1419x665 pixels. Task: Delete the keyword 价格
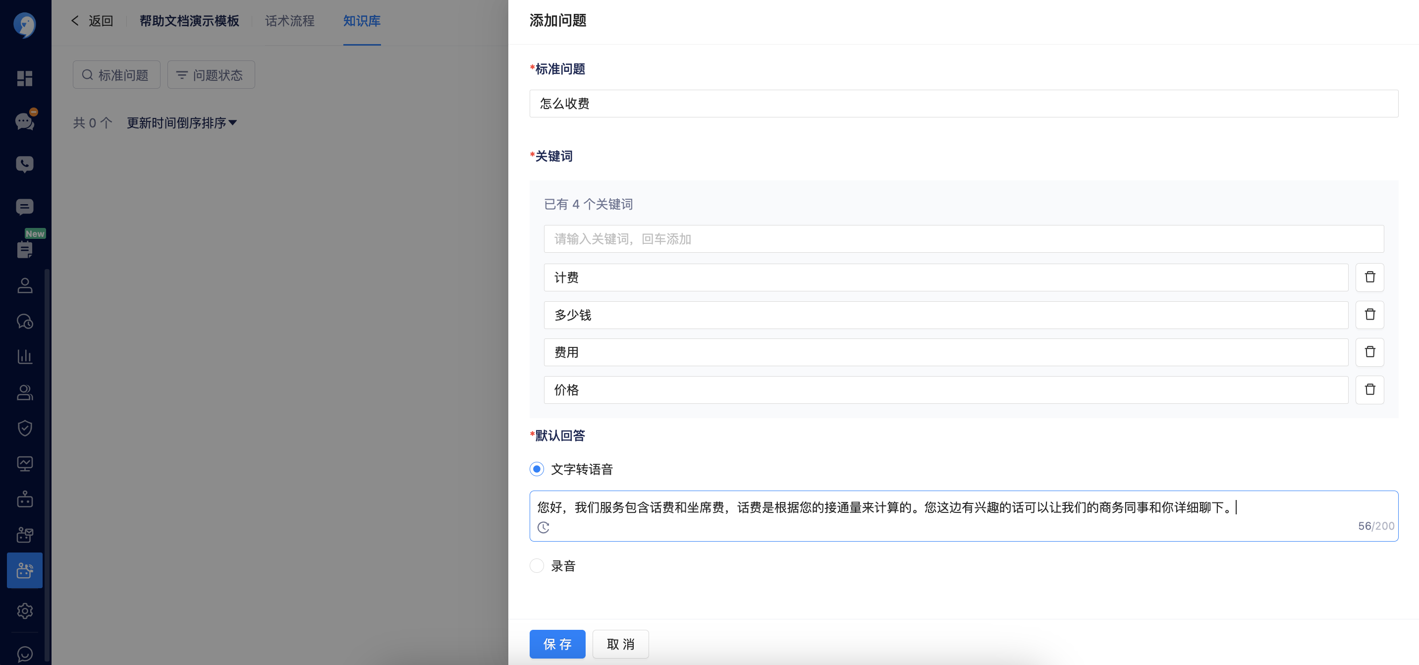coord(1369,389)
